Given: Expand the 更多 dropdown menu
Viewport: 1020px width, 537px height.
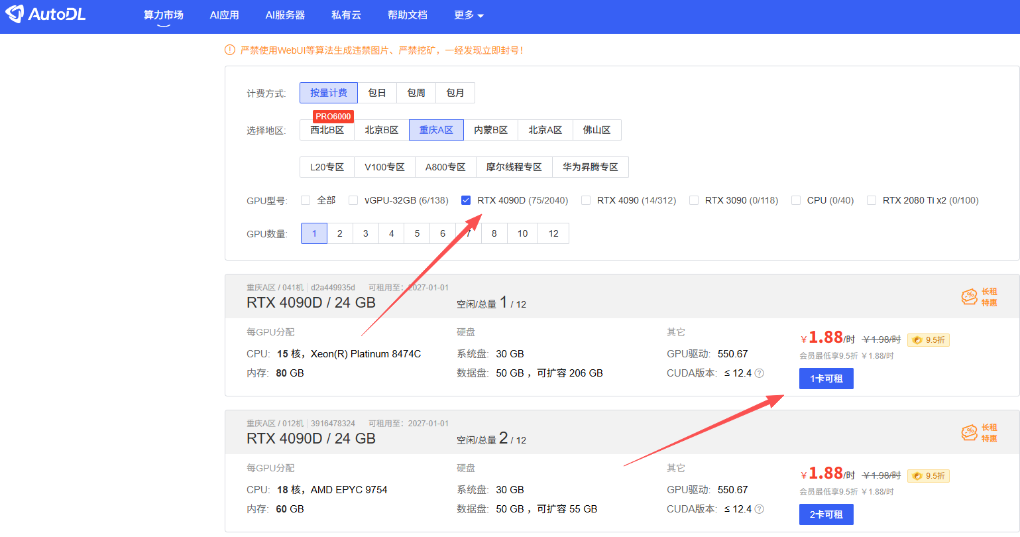Looking at the screenshot, I should point(469,15).
